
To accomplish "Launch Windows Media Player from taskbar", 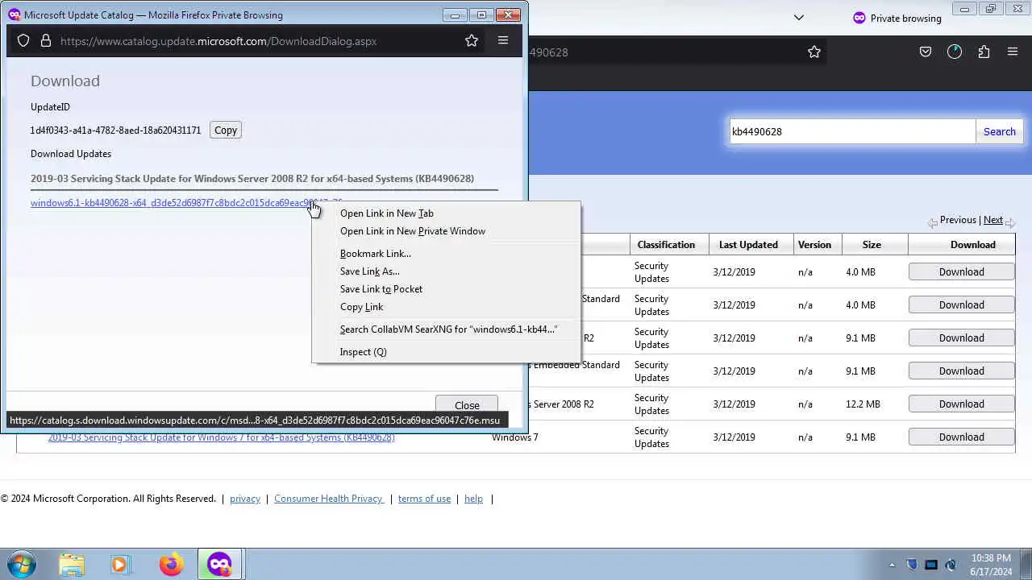I will pos(120,565).
